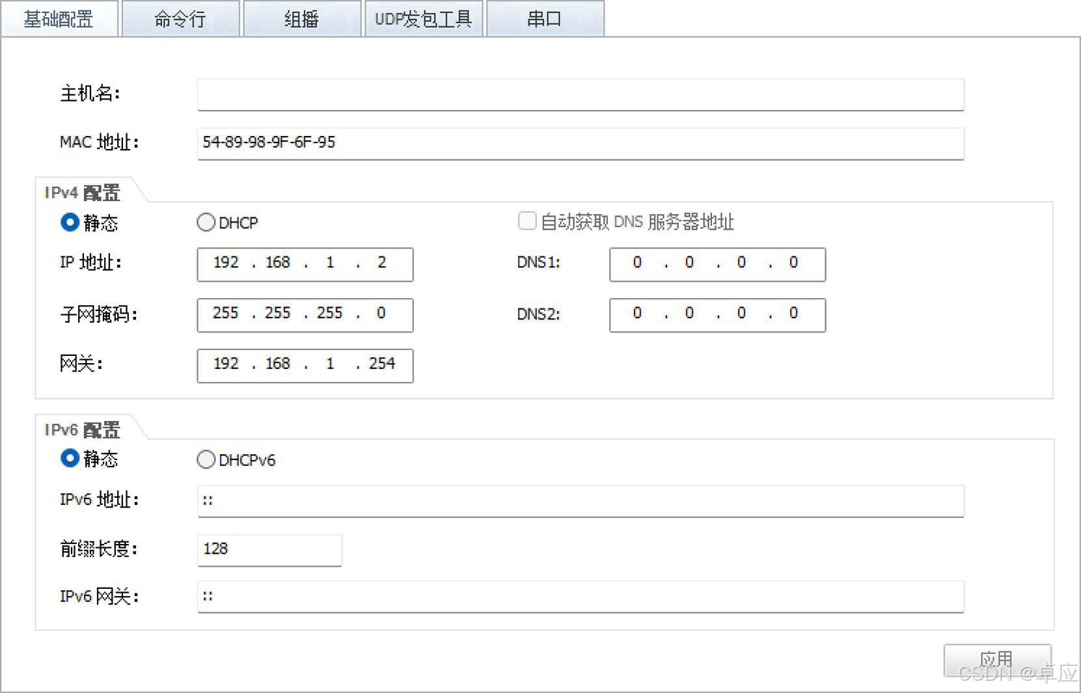Image resolution: width=1081 pixels, height=693 pixels.
Task: Click the IPv6 地址 input field
Action: click(581, 501)
